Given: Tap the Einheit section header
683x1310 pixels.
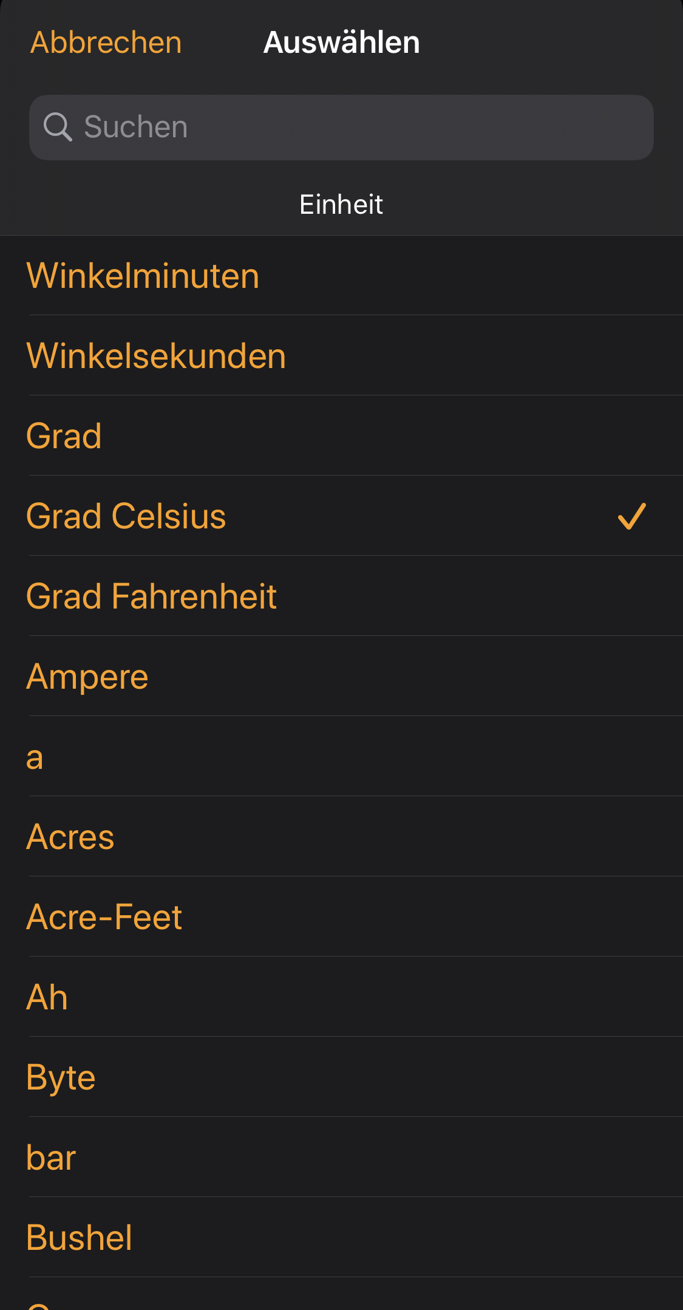Looking at the screenshot, I should [341, 205].
